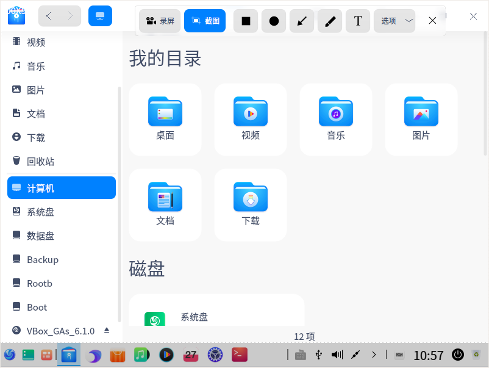Select 计算机 in the sidebar

[62, 188]
